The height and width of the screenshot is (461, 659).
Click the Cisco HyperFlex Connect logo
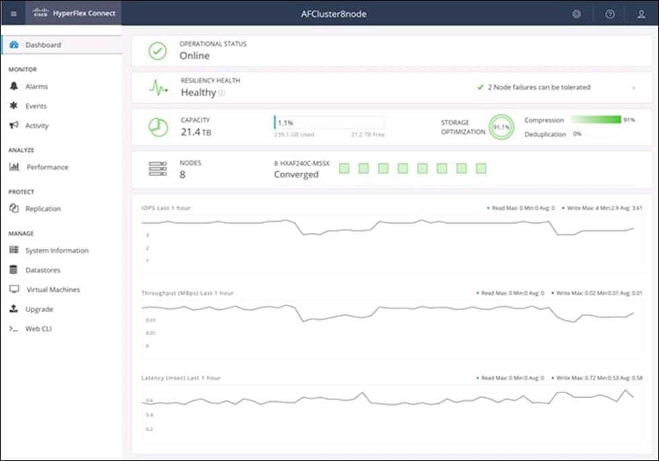75,13
